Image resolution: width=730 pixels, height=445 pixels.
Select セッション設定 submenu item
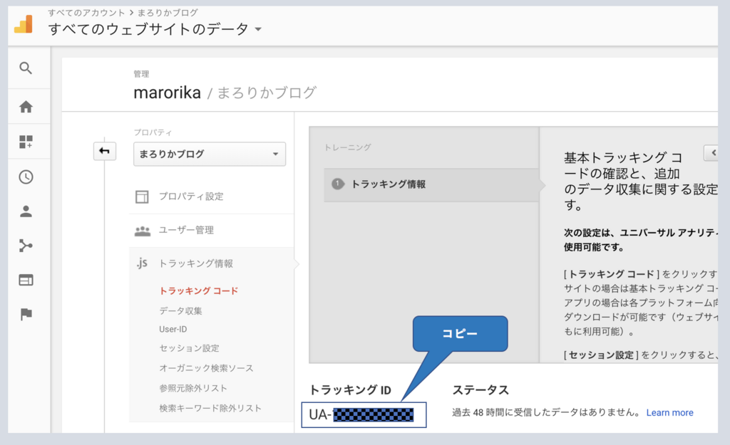coord(189,348)
